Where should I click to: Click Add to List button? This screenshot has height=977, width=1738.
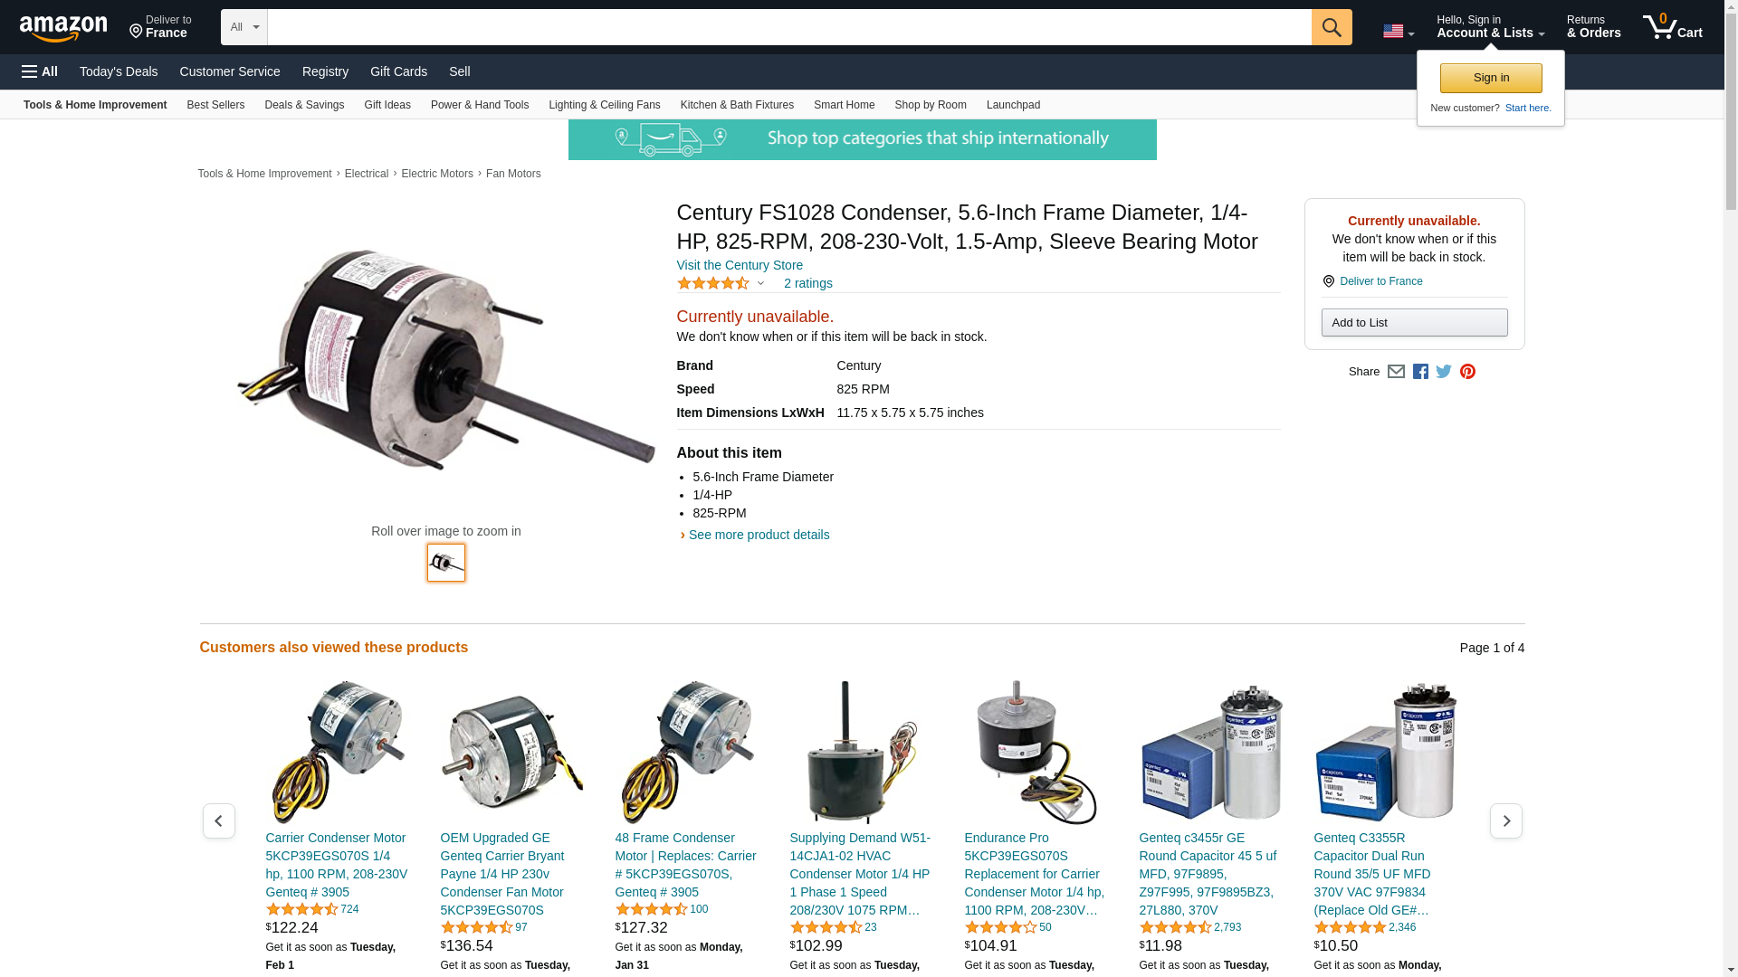point(1414,323)
